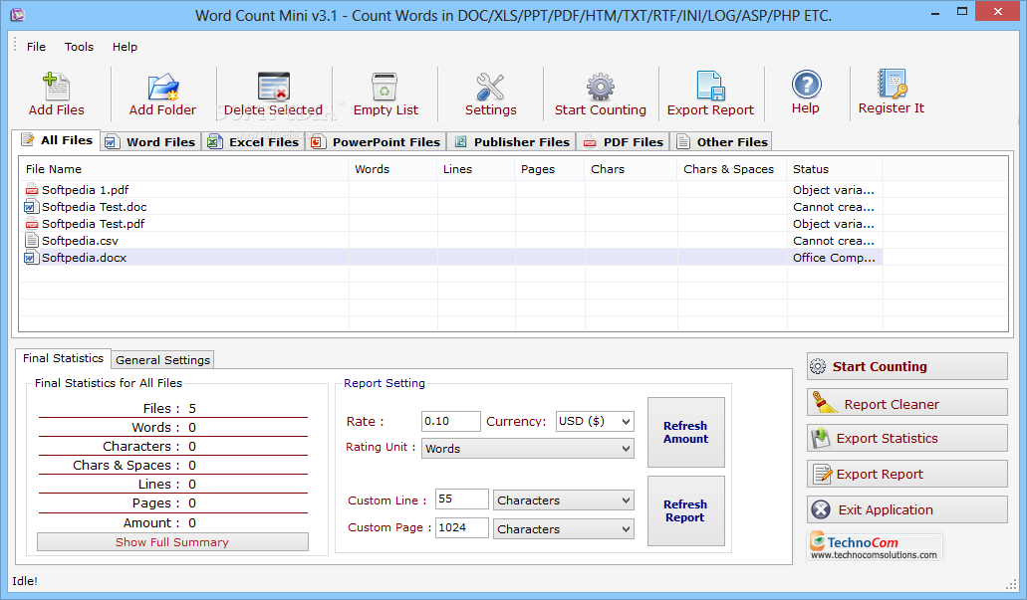Sort by the Lines column header
The height and width of the screenshot is (600, 1027).
coord(475,169)
